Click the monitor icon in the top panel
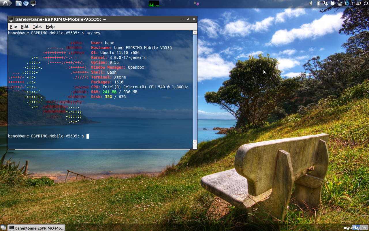Viewport: 369px width, 231px height. [33, 3]
